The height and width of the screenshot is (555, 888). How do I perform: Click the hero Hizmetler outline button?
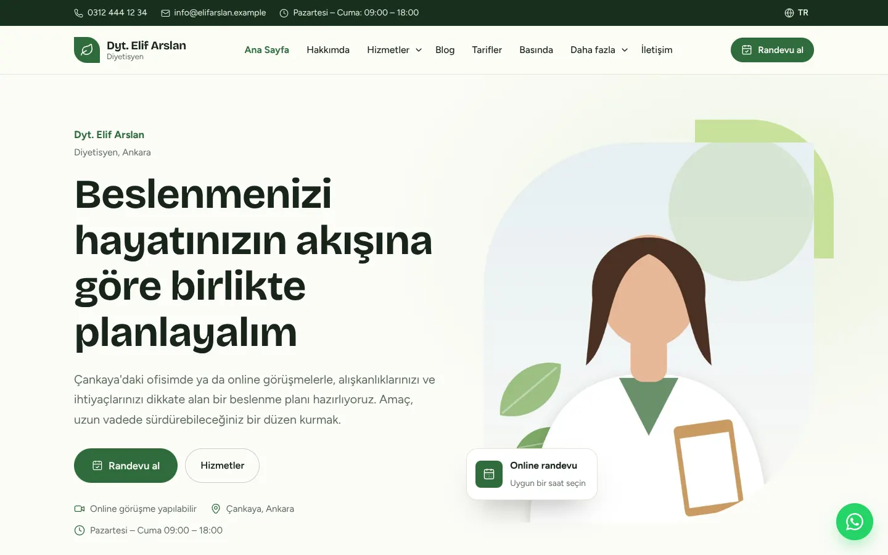coord(222,466)
